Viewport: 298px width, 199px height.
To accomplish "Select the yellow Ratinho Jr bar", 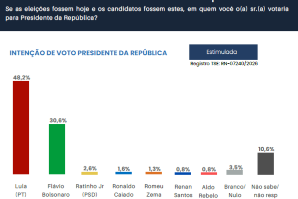I will pyautogui.click(x=89, y=173).
